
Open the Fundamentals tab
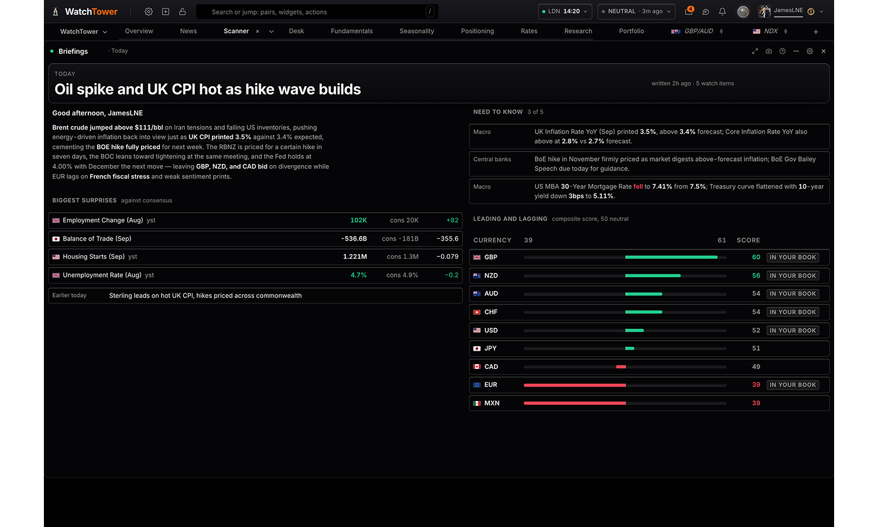[x=352, y=32]
